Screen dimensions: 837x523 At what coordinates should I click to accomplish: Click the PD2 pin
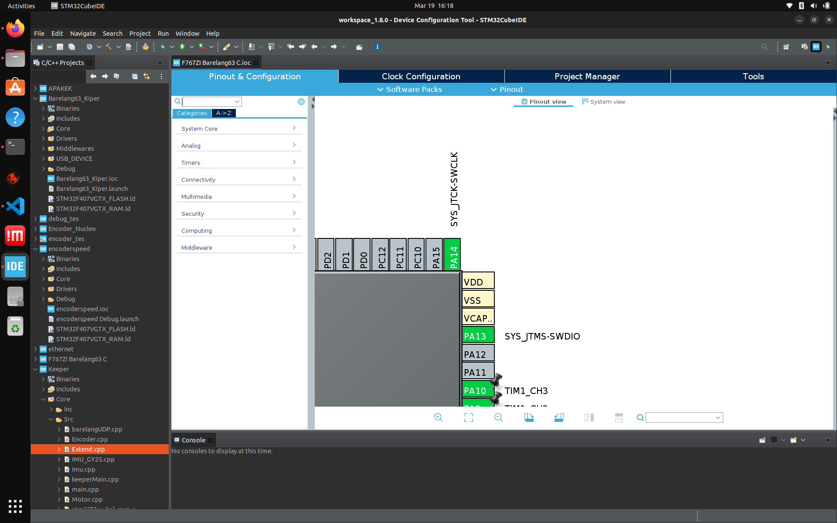(326, 255)
